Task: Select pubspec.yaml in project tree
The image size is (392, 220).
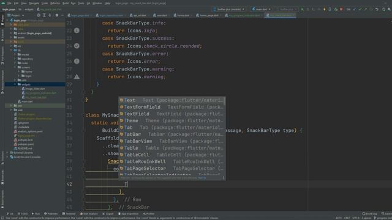Action: tap(26, 144)
